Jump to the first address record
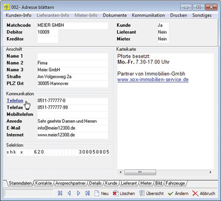 [60, 193]
